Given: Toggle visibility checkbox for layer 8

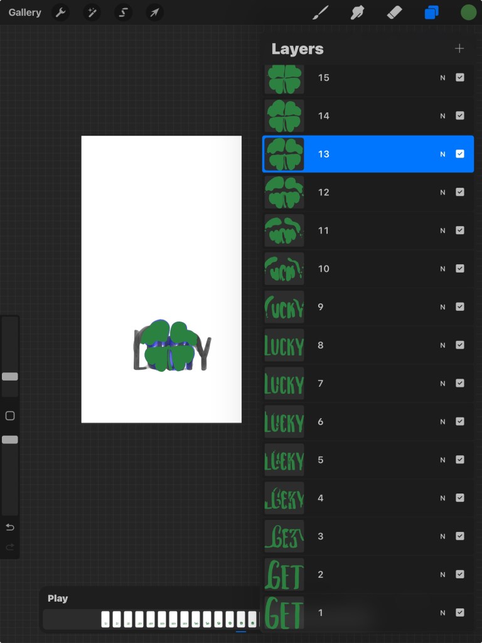Looking at the screenshot, I should pos(460,345).
